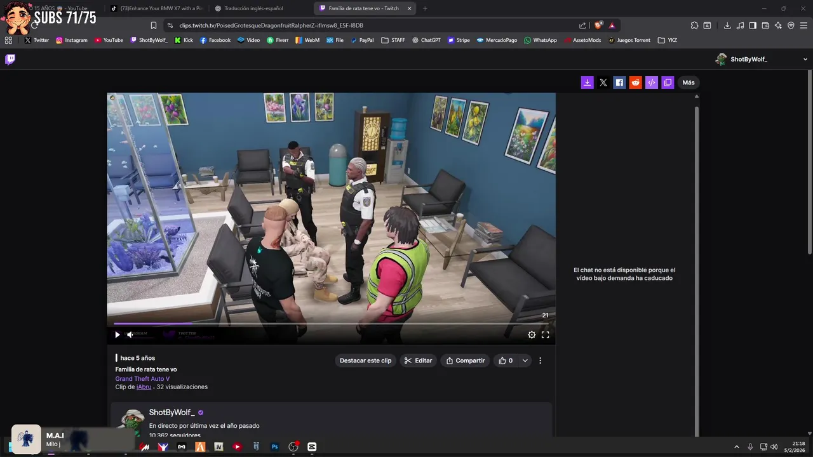Open the media playlist music note icon
This screenshot has height=457, width=813.
tap(740, 25)
